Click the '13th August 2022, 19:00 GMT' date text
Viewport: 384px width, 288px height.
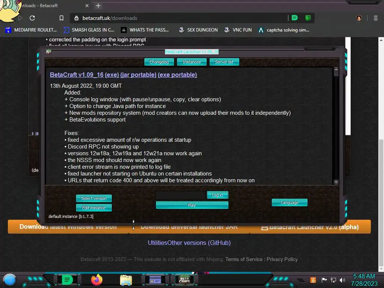click(x=86, y=86)
